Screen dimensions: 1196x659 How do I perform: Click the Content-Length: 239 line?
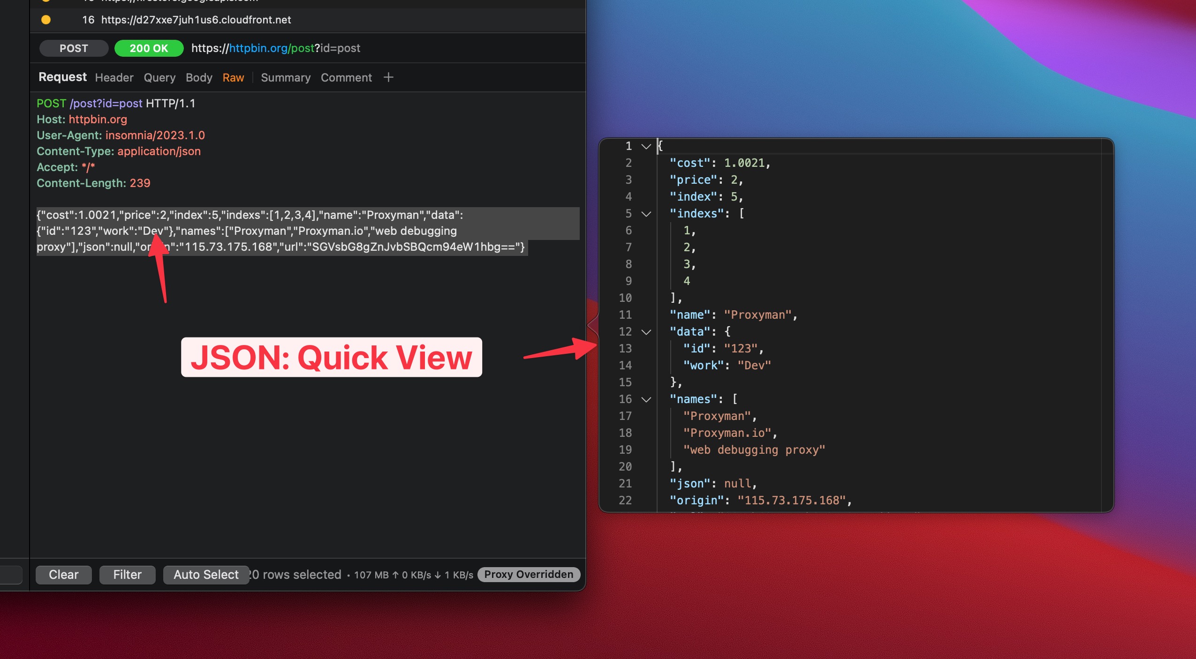click(x=93, y=183)
